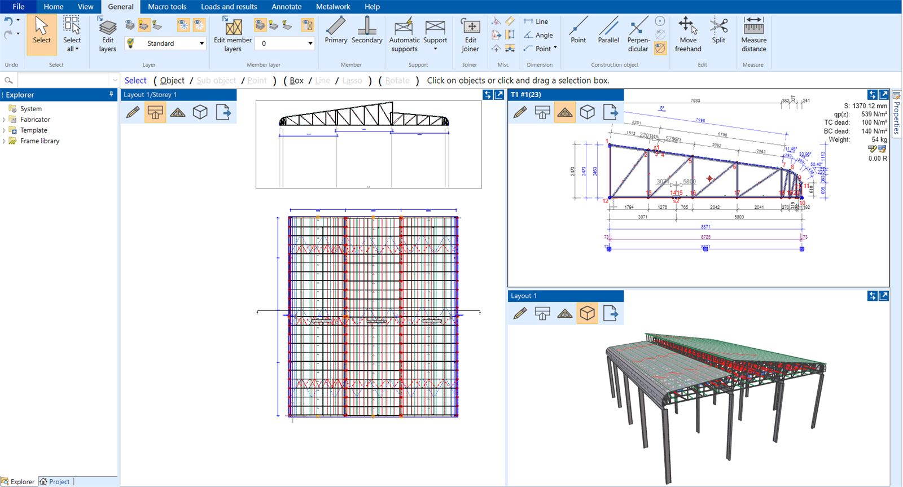
Task: Switch to the Loads and results tab
Action: pos(229,7)
